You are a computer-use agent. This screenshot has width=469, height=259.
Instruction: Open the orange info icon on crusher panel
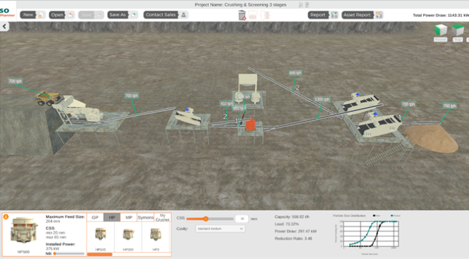pyautogui.click(x=6, y=217)
